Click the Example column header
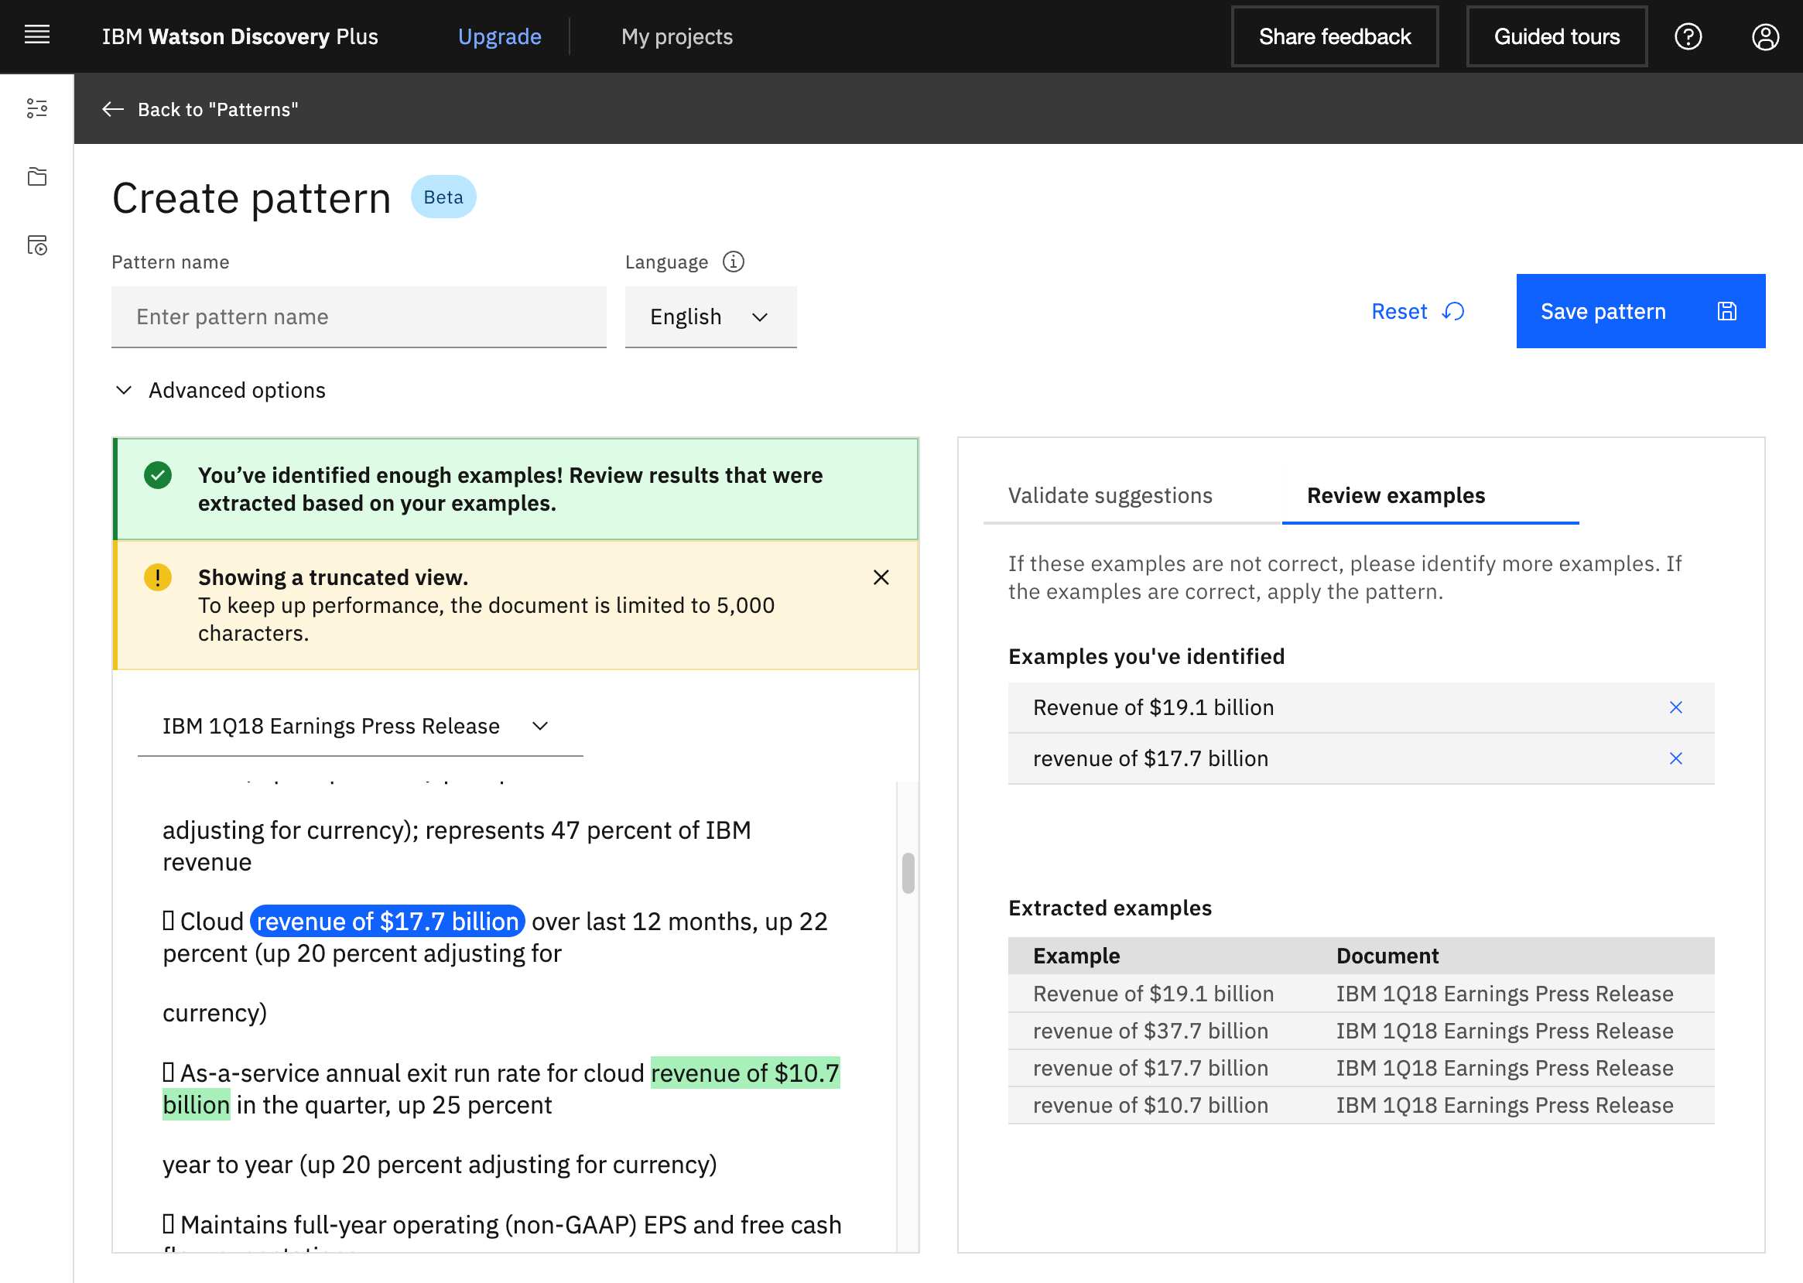1803x1283 pixels. 1076,956
